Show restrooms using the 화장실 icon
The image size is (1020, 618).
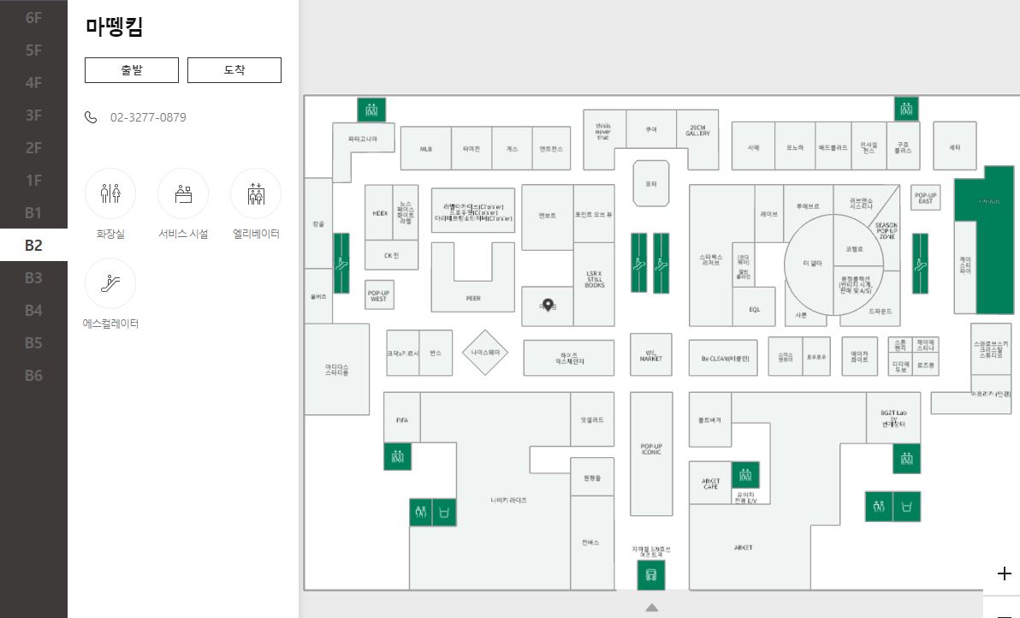pos(110,193)
